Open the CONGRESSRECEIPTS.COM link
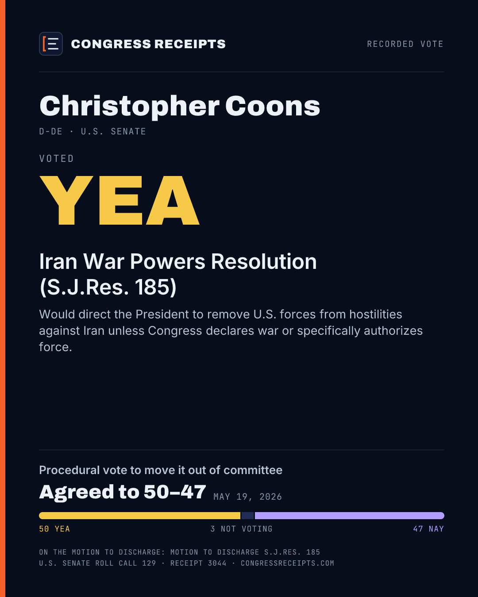Viewport: 478px width, 597px height. click(x=287, y=563)
